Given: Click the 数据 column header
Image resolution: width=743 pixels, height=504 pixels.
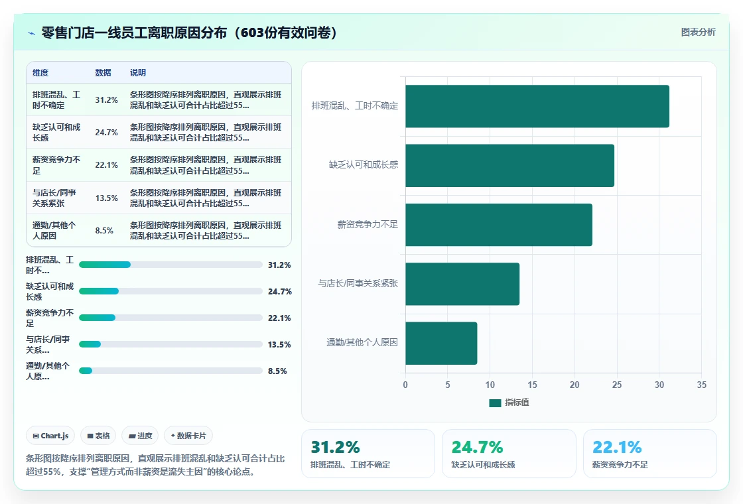Looking at the screenshot, I should pos(103,72).
